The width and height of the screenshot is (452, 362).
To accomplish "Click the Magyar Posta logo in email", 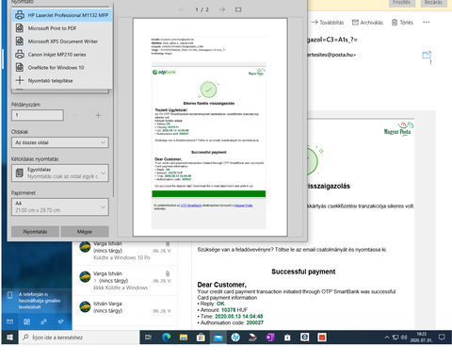I will pyautogui.click(x=398, y=129).
